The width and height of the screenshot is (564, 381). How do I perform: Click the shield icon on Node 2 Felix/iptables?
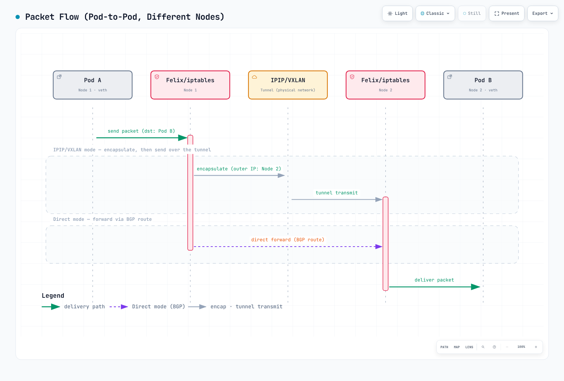tap(352, 77)
